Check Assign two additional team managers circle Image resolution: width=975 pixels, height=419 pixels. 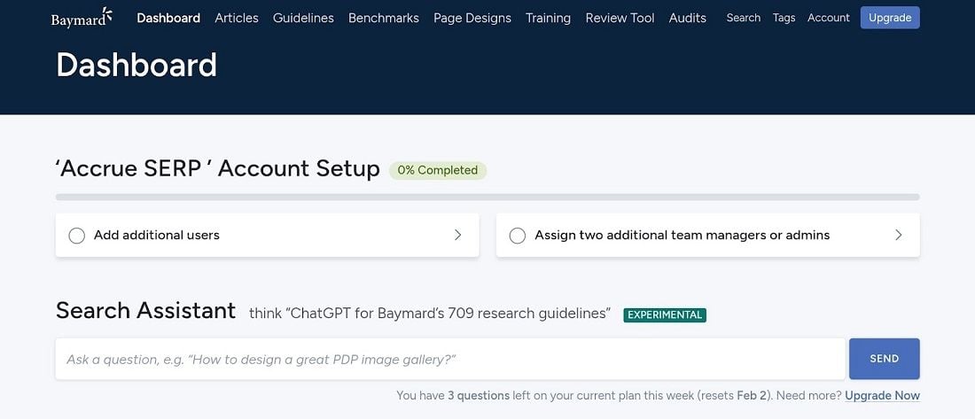pos(518,236)
